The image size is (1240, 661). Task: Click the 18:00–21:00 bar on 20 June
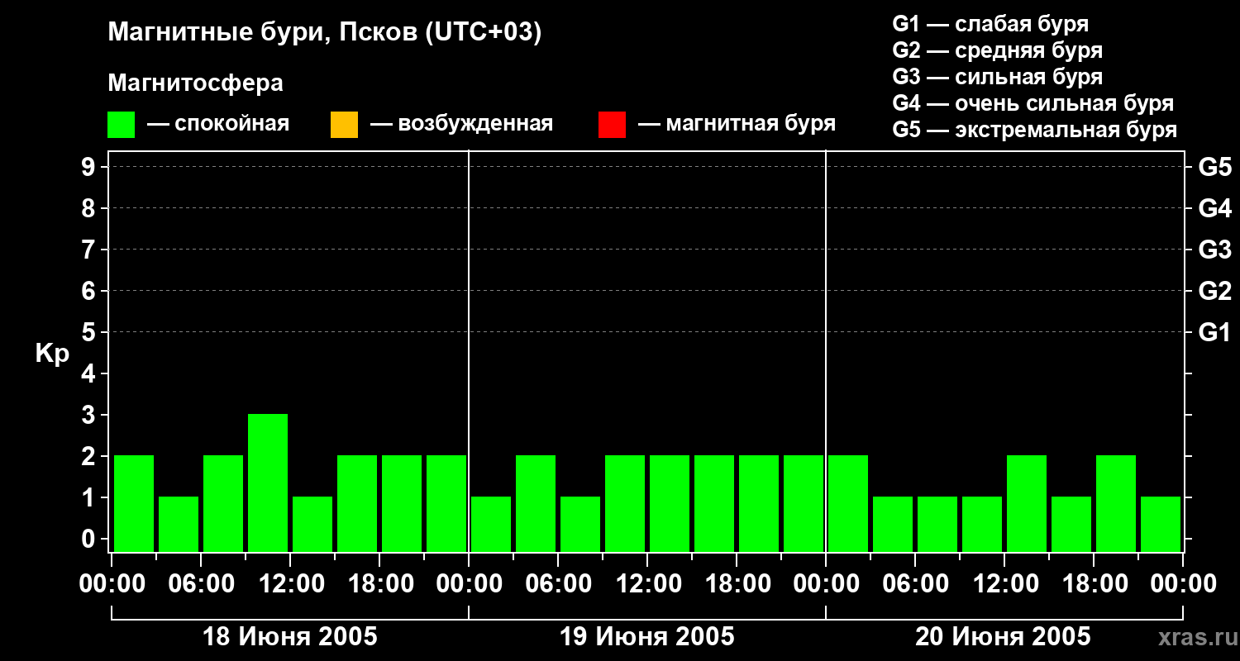pyautogui.click(x=1116, y=503)
